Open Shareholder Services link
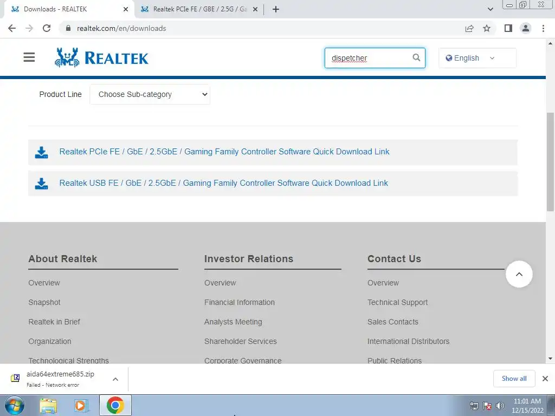Viewport: 555px width, 416px height. (x=240, y=341)
